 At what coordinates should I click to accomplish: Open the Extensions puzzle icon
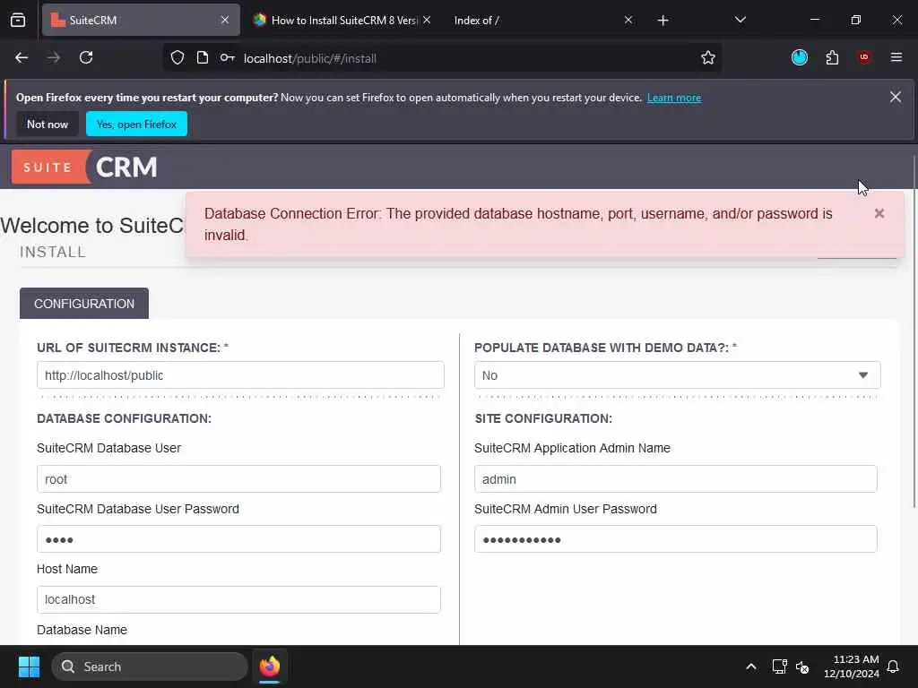pos(832,58)
